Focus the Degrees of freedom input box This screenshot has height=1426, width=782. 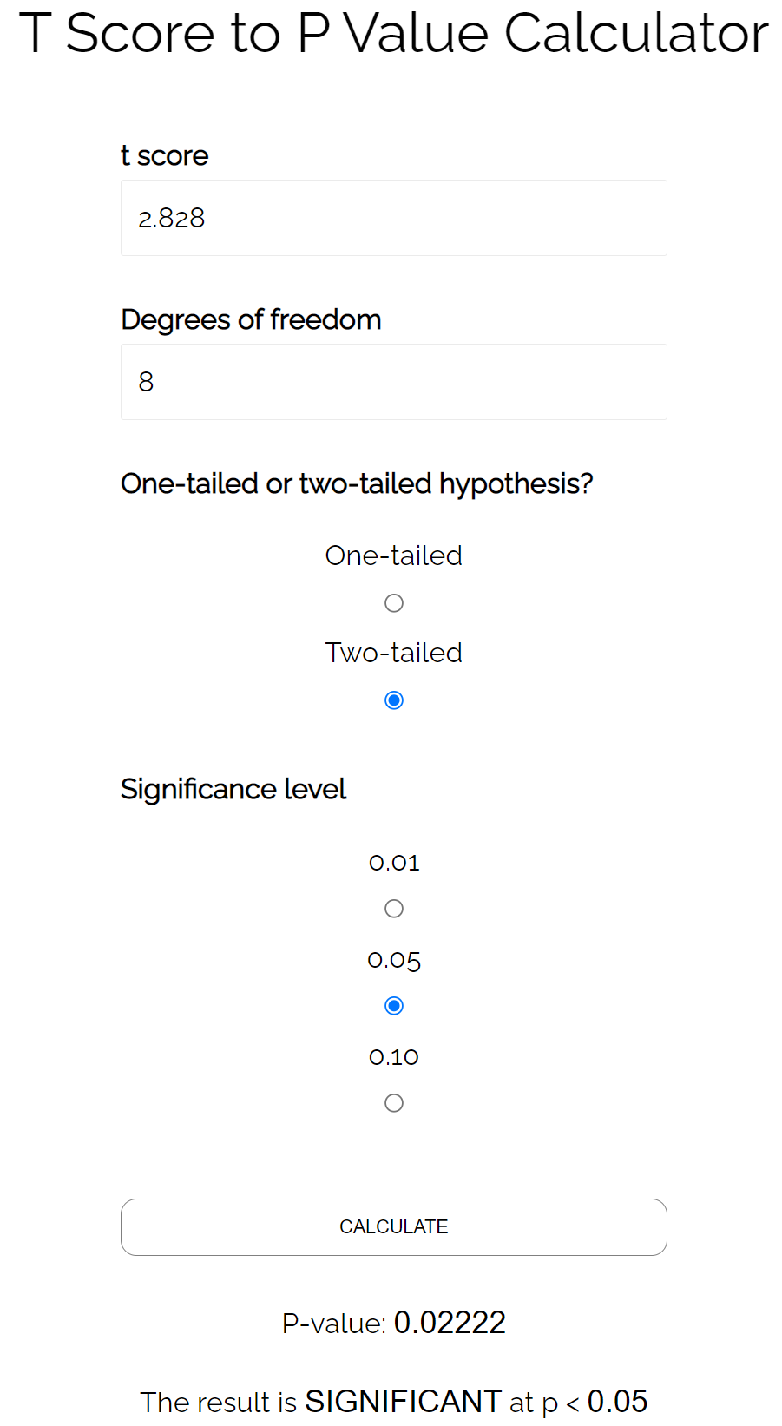pos(393,382)
